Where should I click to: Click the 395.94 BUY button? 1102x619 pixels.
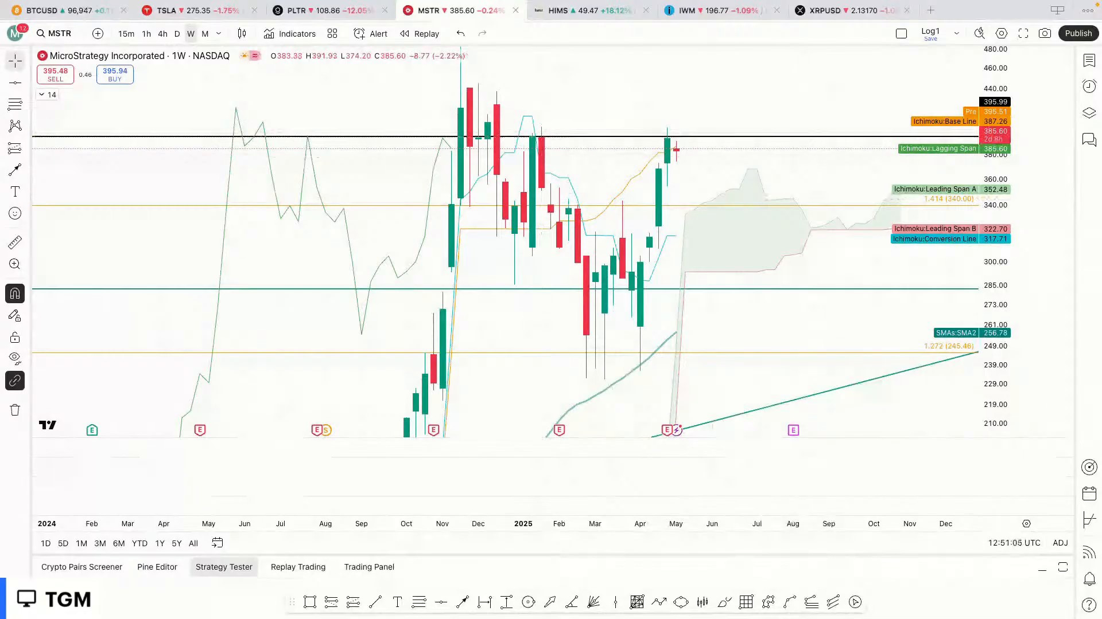(x=115, y=75)
